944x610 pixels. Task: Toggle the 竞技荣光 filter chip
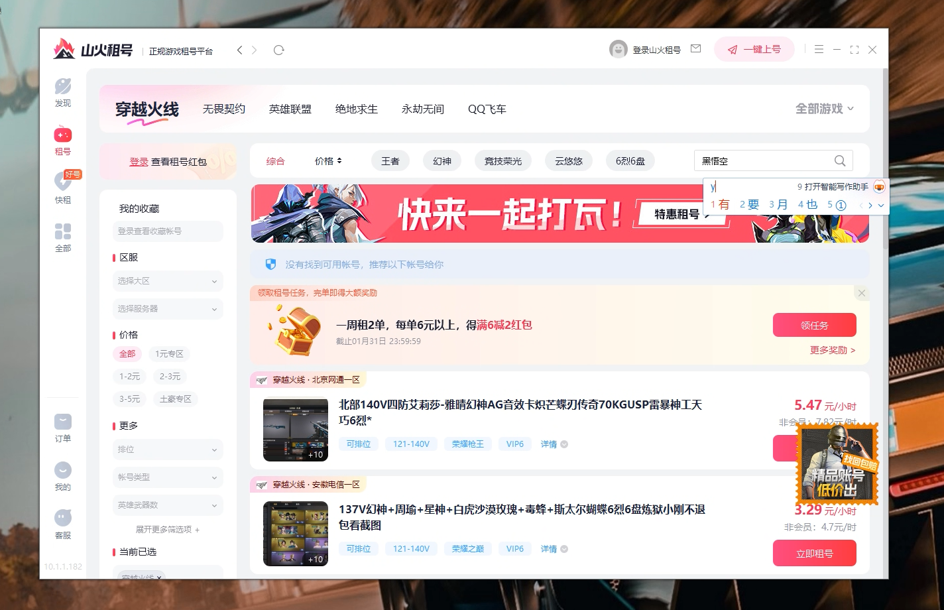coord(503,161)
